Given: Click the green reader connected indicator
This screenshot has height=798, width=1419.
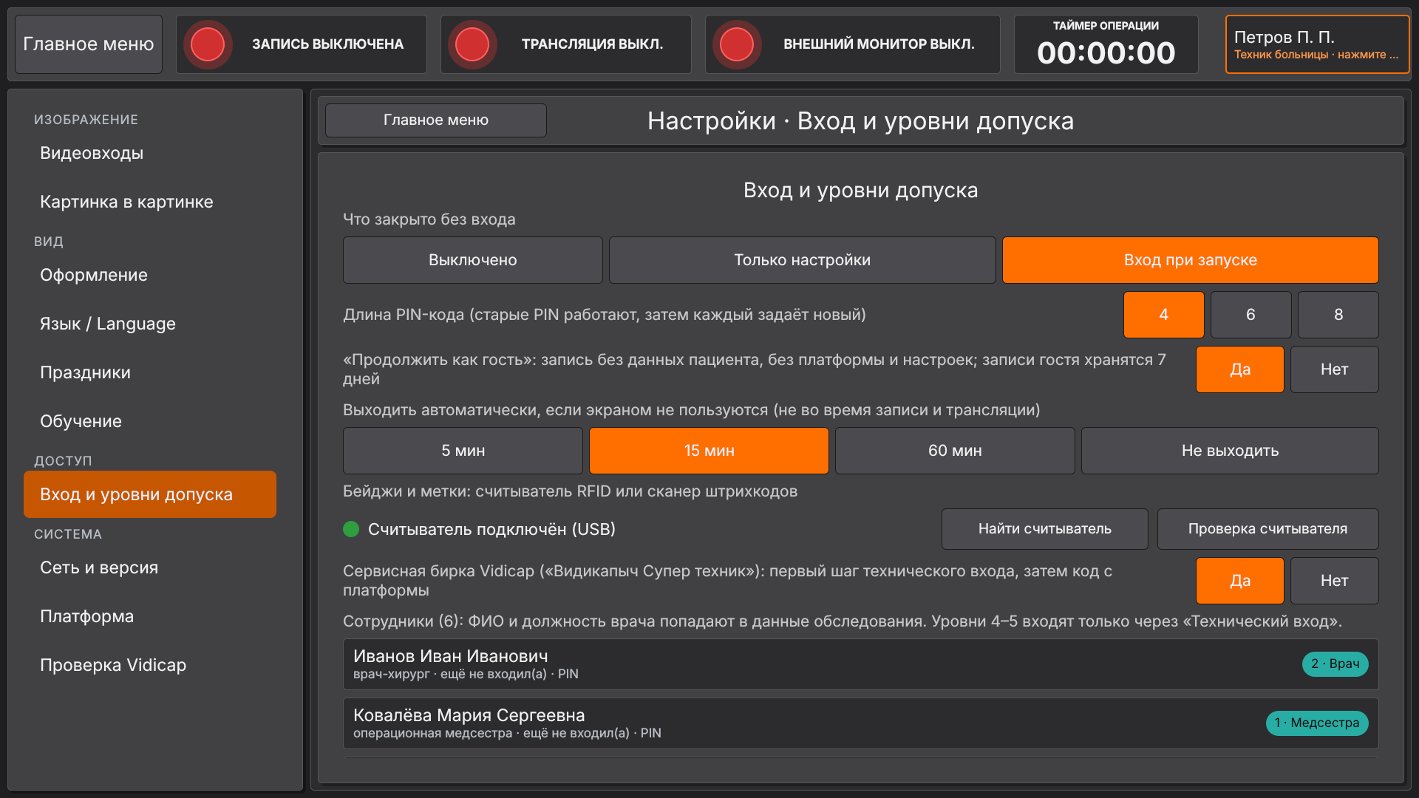Looking at the screenshot, I should (x=351, y=529).
